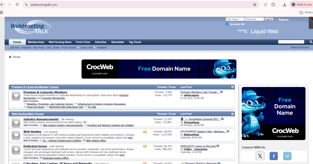The width and height of the screenshot is (313, 164).
Task: Go to last post icon for PureVoltage Expands NYC
Action: (222, 119)
